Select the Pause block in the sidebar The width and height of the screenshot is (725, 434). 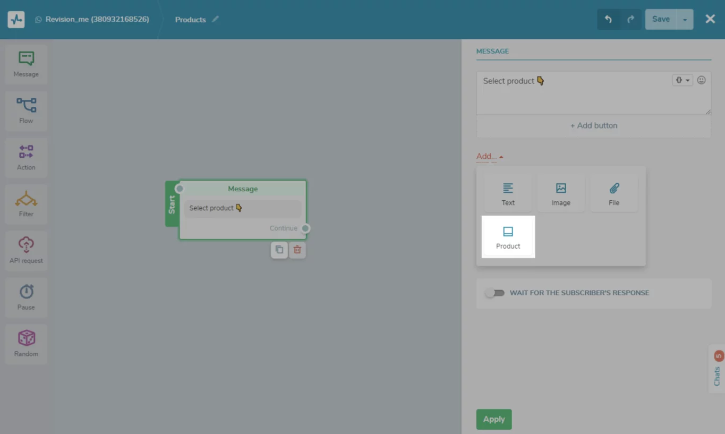coord(26,297)
